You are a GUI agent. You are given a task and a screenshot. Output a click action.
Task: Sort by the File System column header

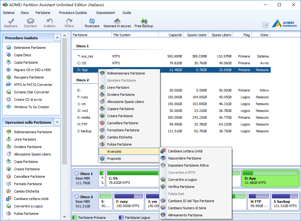(135, 35)
